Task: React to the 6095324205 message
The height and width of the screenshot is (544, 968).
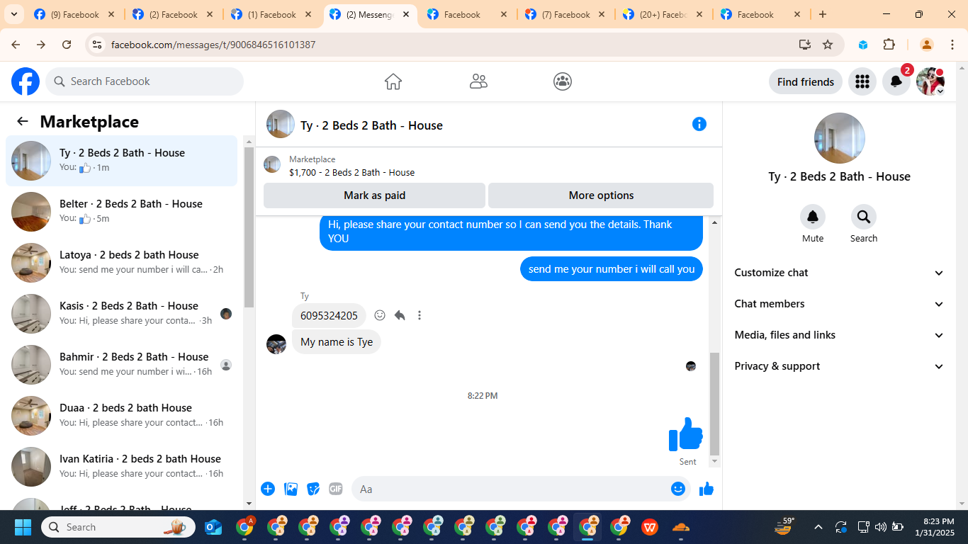Action: point(380,315)
